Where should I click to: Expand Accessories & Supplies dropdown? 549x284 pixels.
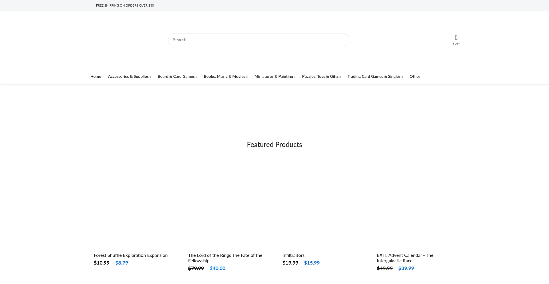[129, 76]
